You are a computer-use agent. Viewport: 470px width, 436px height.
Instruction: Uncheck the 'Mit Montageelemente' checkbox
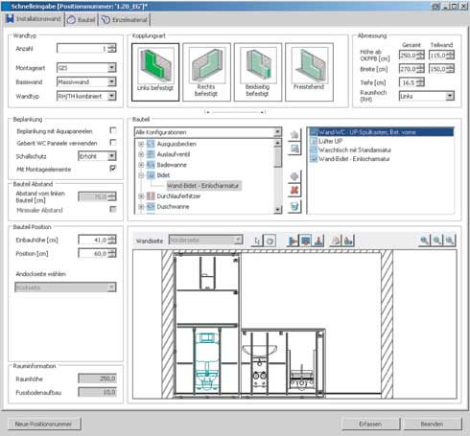pyautogui.click(x=112, y=169)
